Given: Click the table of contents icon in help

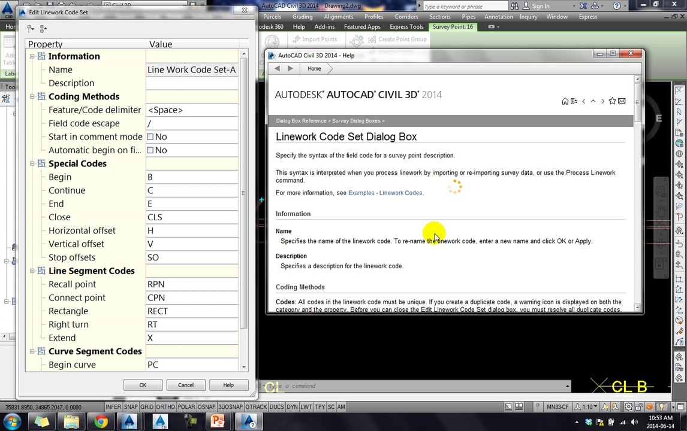Looking at the screenshot, I should tap(574, 101).
